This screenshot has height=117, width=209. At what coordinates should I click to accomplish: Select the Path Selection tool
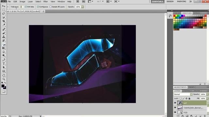point(4,67)
